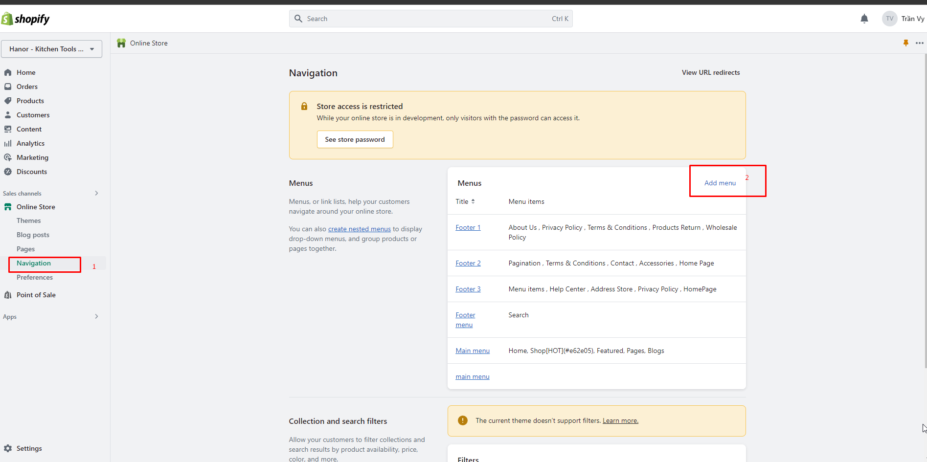Click the Settings gear icon

coord(8,448)
